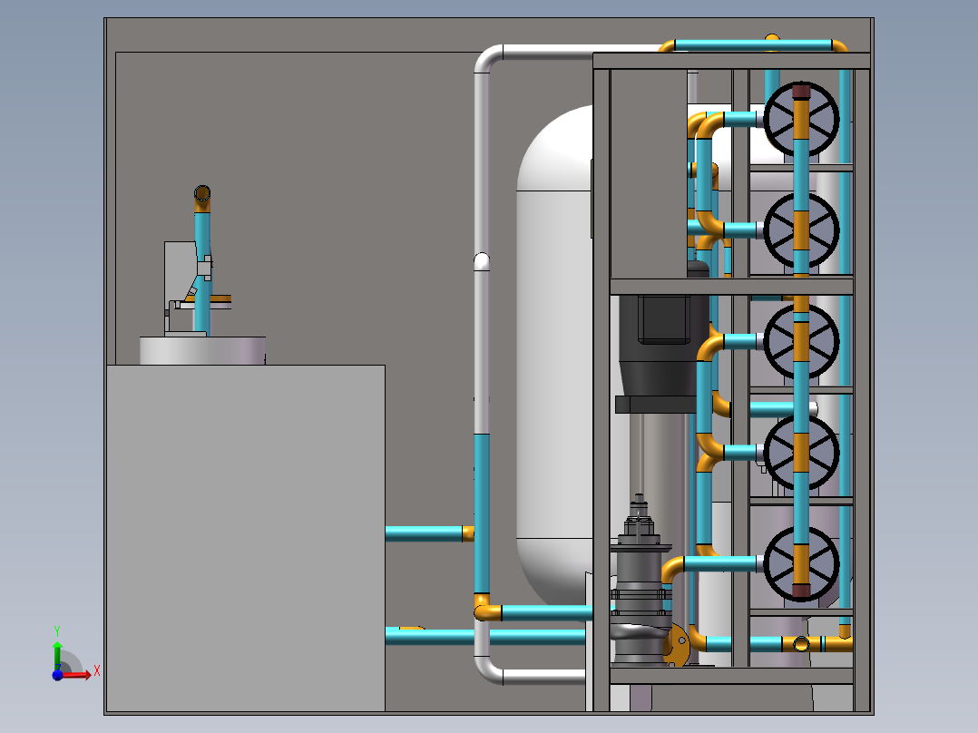Select the horizontal blue pipe above the frame
Viewport: 978px width, 733px height.
point(753,45)
